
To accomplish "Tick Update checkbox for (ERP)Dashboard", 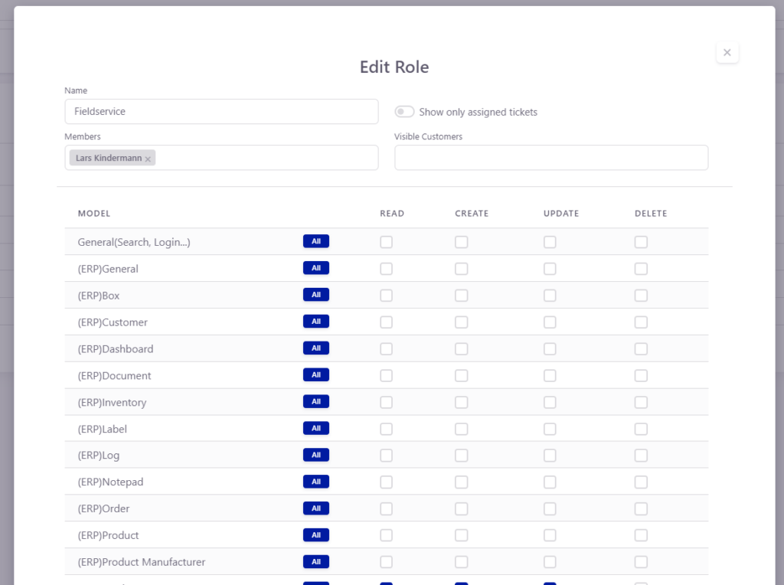I will pos(550,349).
